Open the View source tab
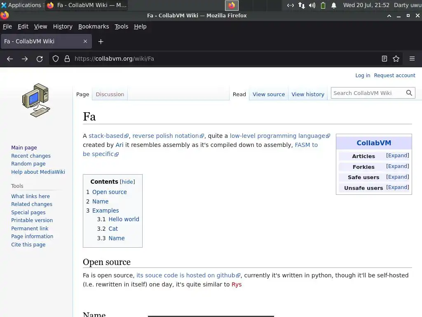Viewport: 422px width, 317px height. (269, 95)
